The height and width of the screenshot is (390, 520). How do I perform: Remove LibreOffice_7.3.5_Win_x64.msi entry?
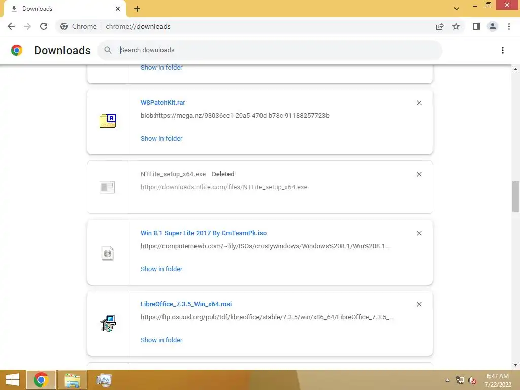click(x=419, y=304)
